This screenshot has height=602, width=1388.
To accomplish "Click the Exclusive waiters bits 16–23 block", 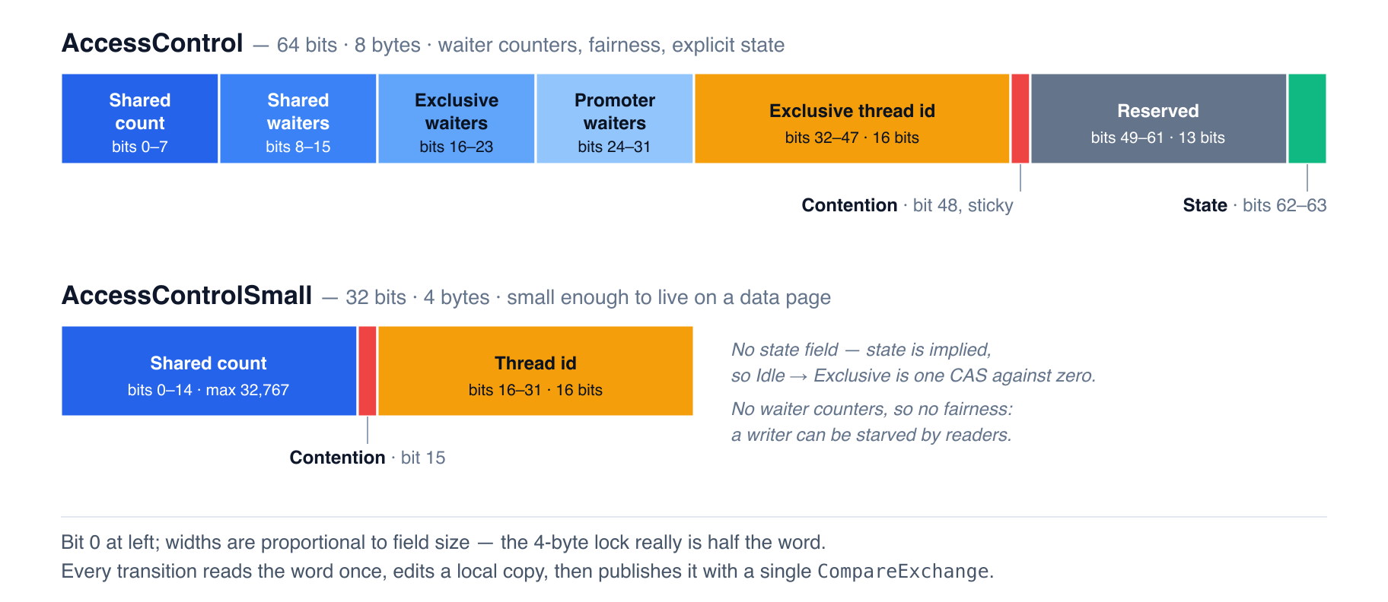I will coord(457,119).
